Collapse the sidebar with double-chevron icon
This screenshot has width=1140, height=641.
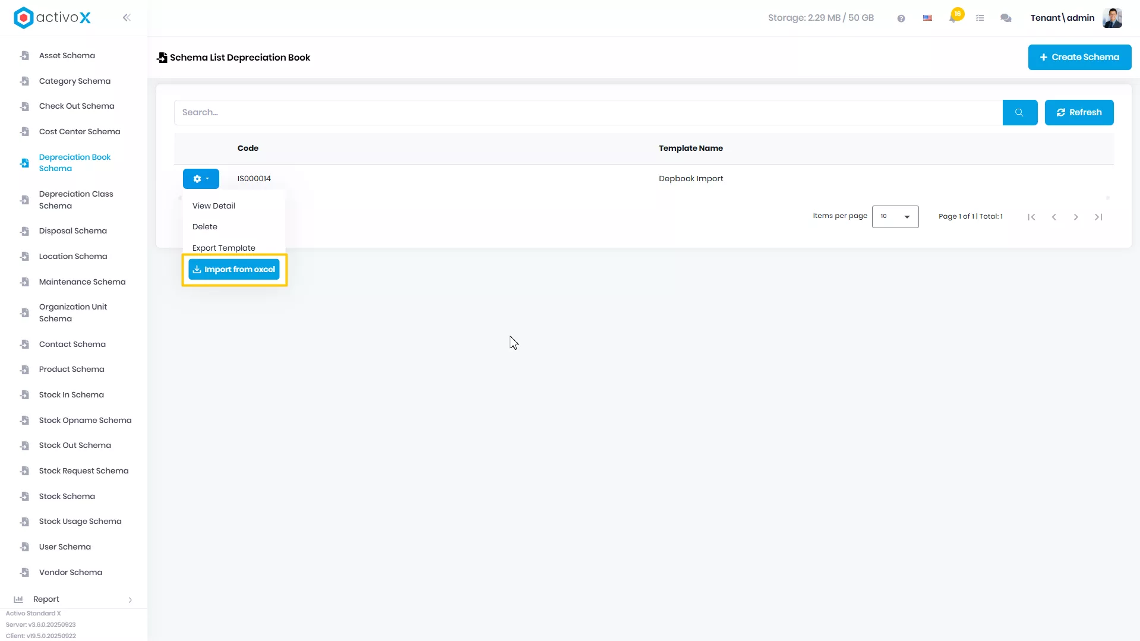pos(127,18)
